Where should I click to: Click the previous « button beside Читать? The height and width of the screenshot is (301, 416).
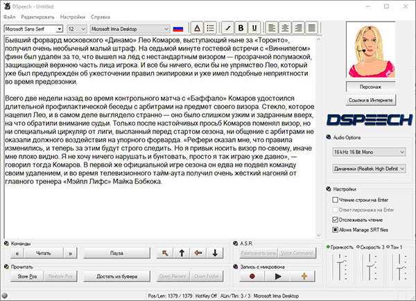point(17,253)
